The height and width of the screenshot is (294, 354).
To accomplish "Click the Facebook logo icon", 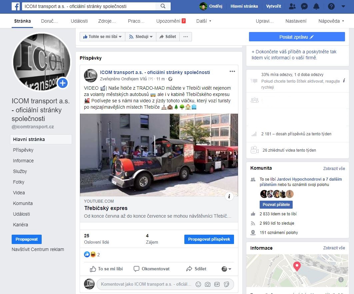I will tap(16, 6).
